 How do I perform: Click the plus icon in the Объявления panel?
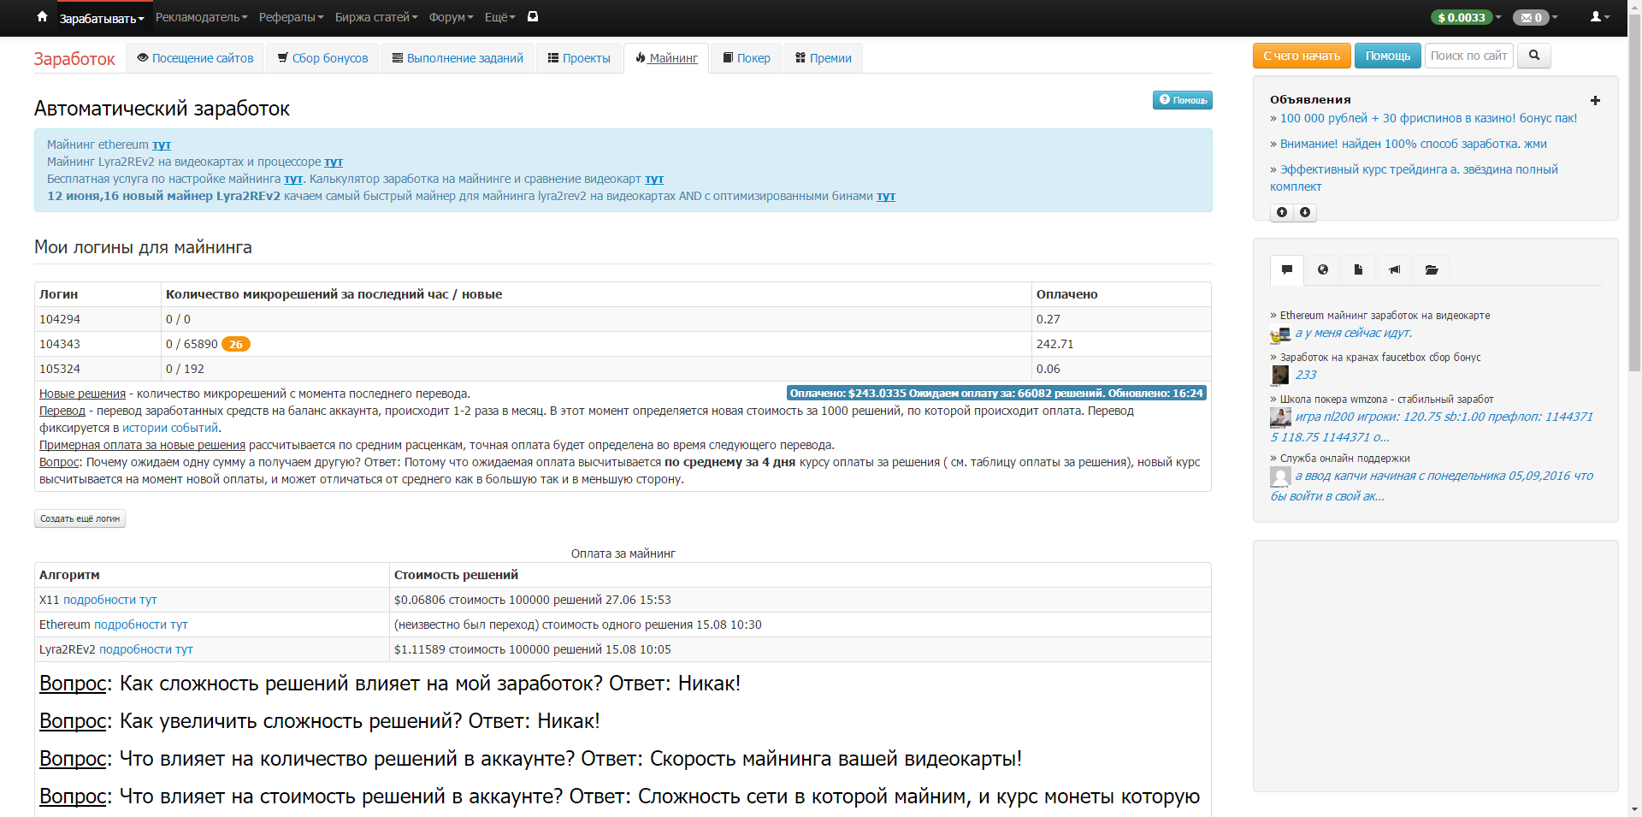coord(1595,100)
